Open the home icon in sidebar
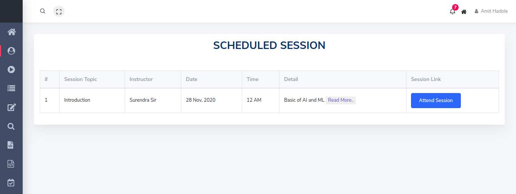Screen dimensions: 516x194 coord(11,32)
